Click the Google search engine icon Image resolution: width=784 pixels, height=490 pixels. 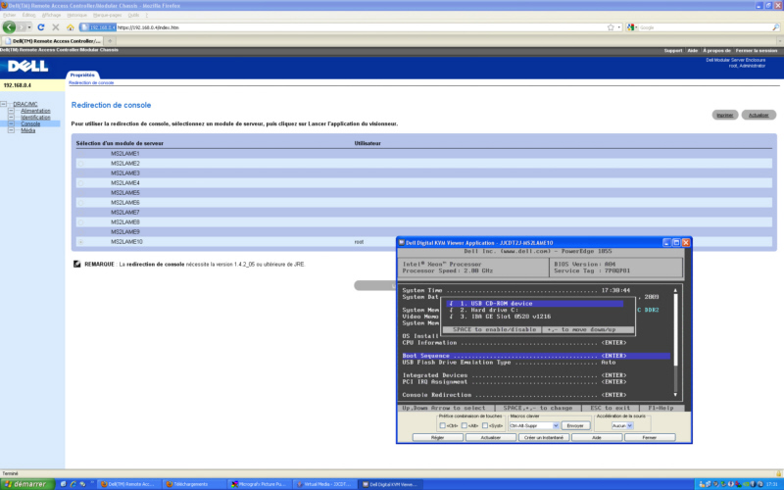point(630,27)
